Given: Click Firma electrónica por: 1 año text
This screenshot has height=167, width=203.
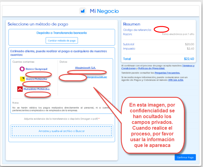Looking at the screenshot, I should coord(178,34).
